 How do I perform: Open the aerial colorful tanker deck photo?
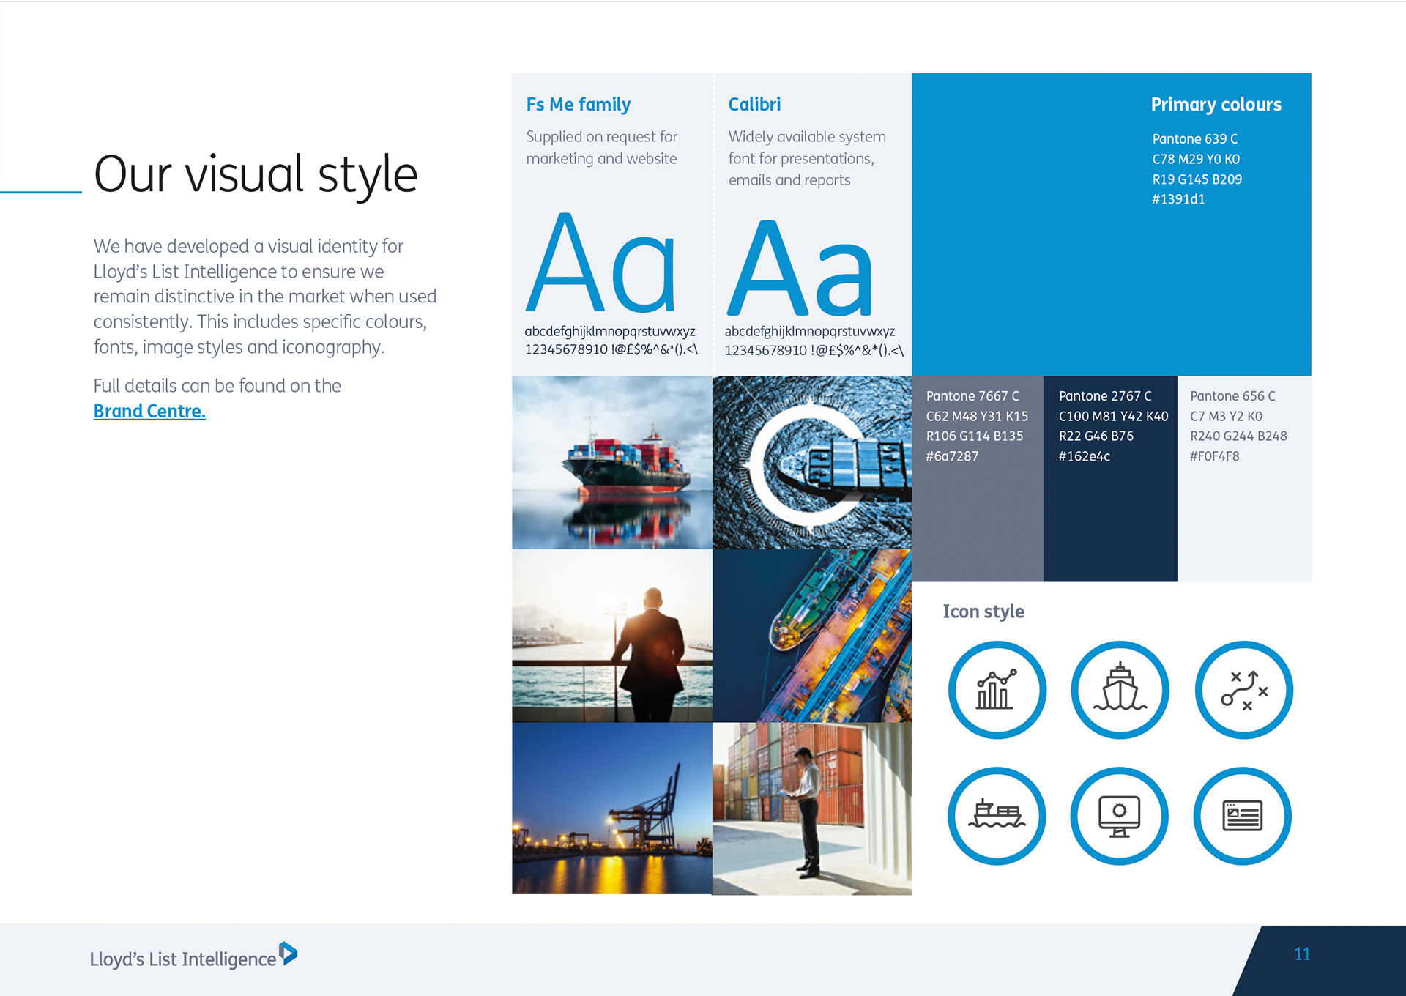[812, 636]
